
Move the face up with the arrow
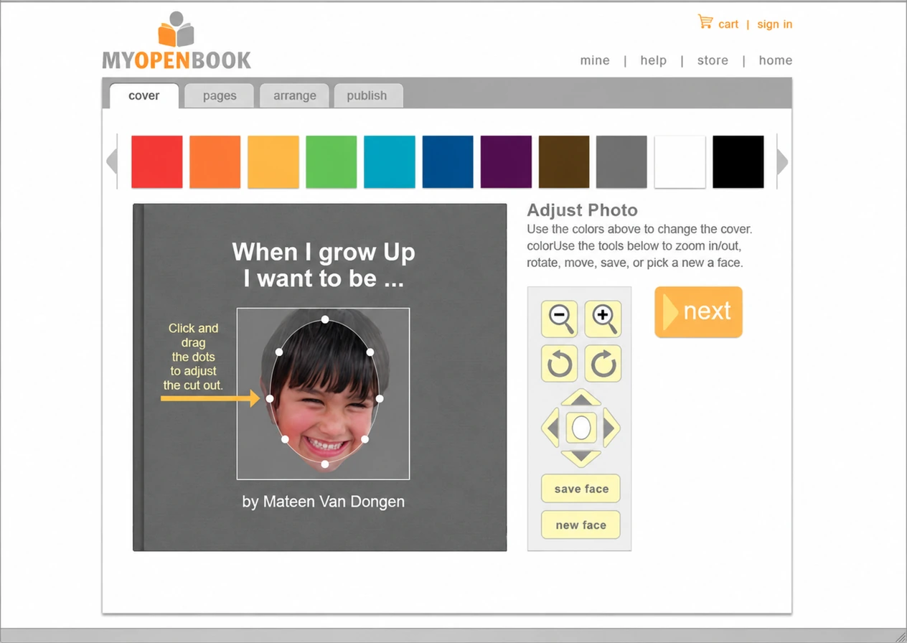click(x=581, y=398)
